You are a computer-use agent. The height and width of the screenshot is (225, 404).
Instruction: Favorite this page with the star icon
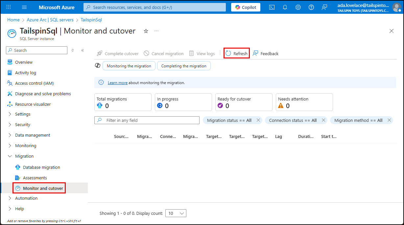coord(146,31)
